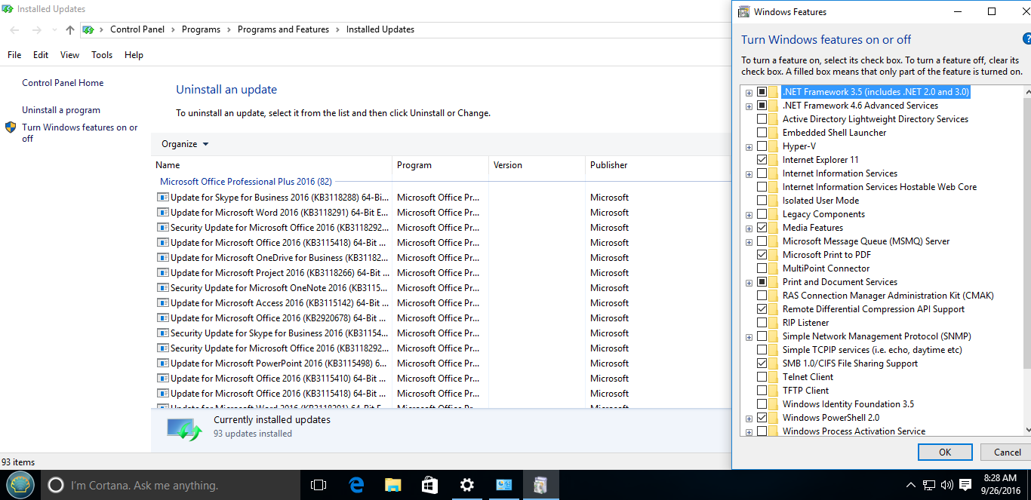Uncheck Internet Explorer 11 feature
1031x500 pixels.
click(x=762, y=160)
